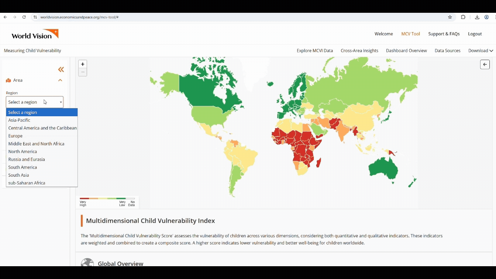Click the map zoom out minus button
This screenshot has height=279, width=496.
point(83,72)
